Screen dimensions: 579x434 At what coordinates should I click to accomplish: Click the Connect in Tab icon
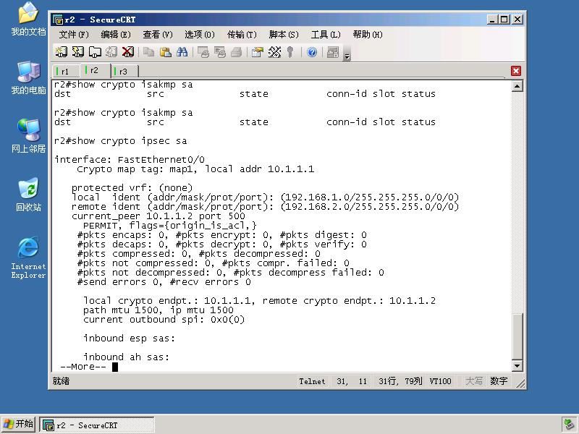(x=95, y=52)
